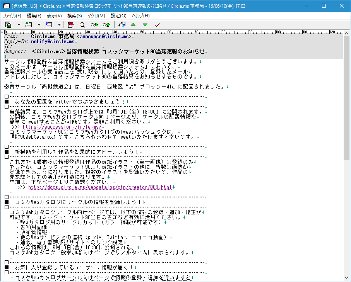The image size is (351, 282).
Task: Click line '簡単にTweetすることが可能です'
Action: pyautogui.click(x=78, y=122)
